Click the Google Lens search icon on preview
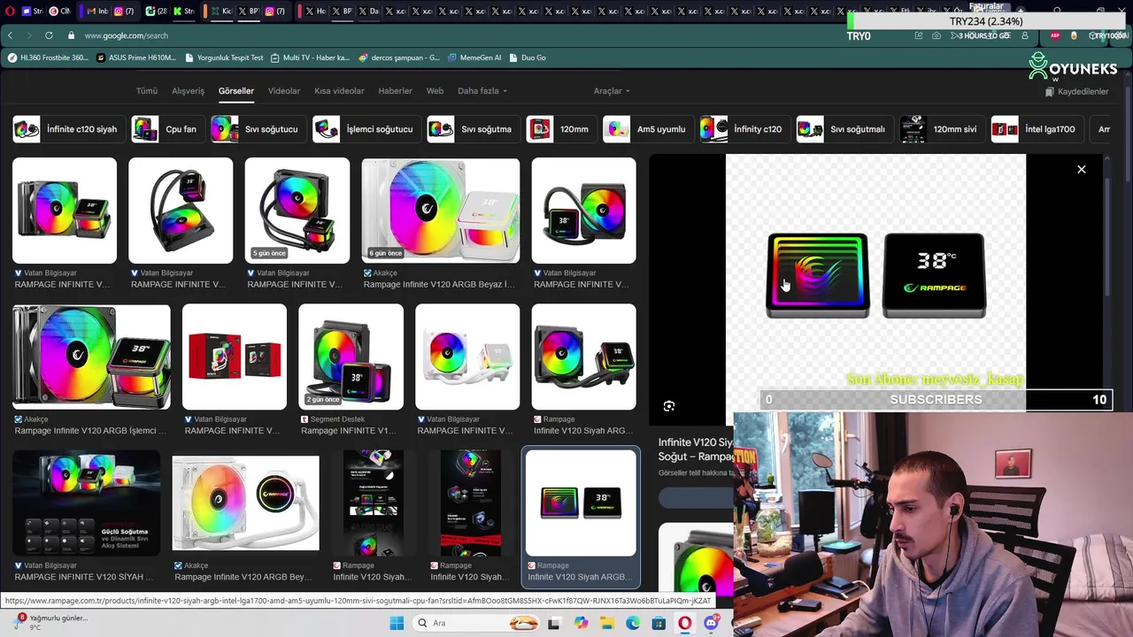 [669, 406]
